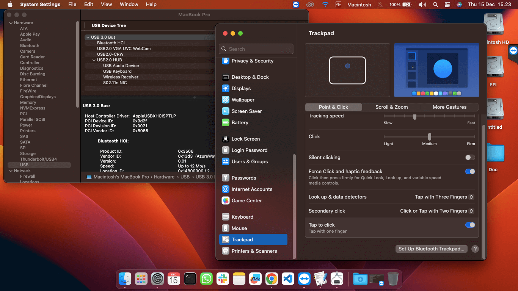The width and height of the screenshot is (518, 291).
Task: Open the Downloads folder in Dock
Action: [x=360, y=279]
